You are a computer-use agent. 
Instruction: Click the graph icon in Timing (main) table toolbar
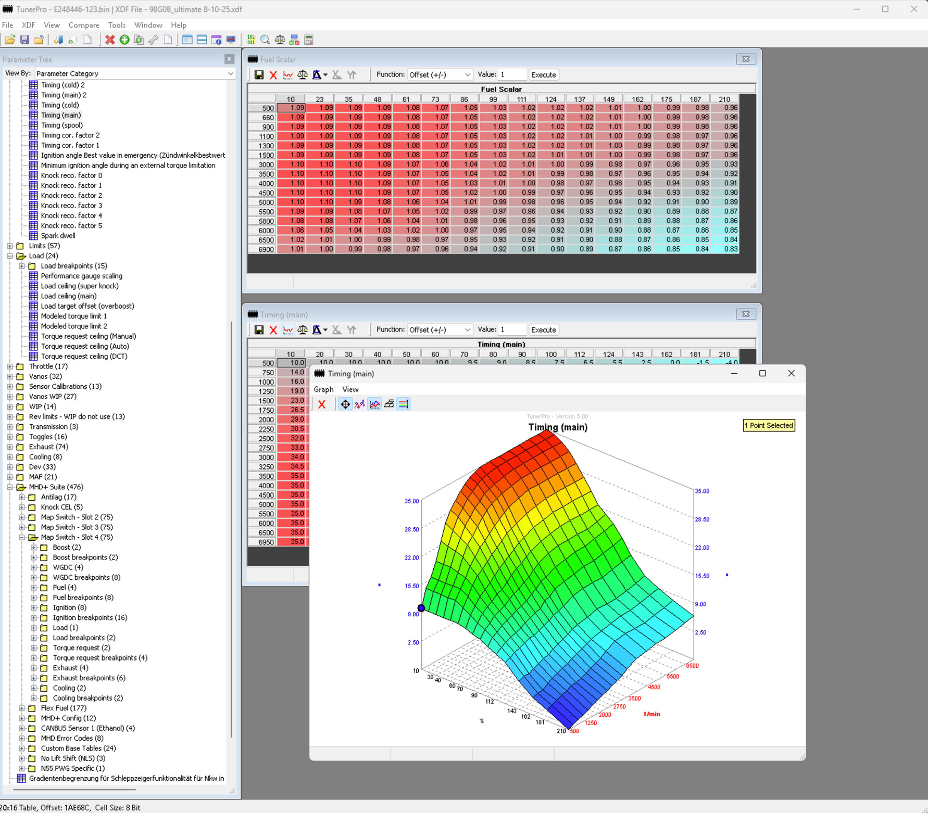coord(287,330)
